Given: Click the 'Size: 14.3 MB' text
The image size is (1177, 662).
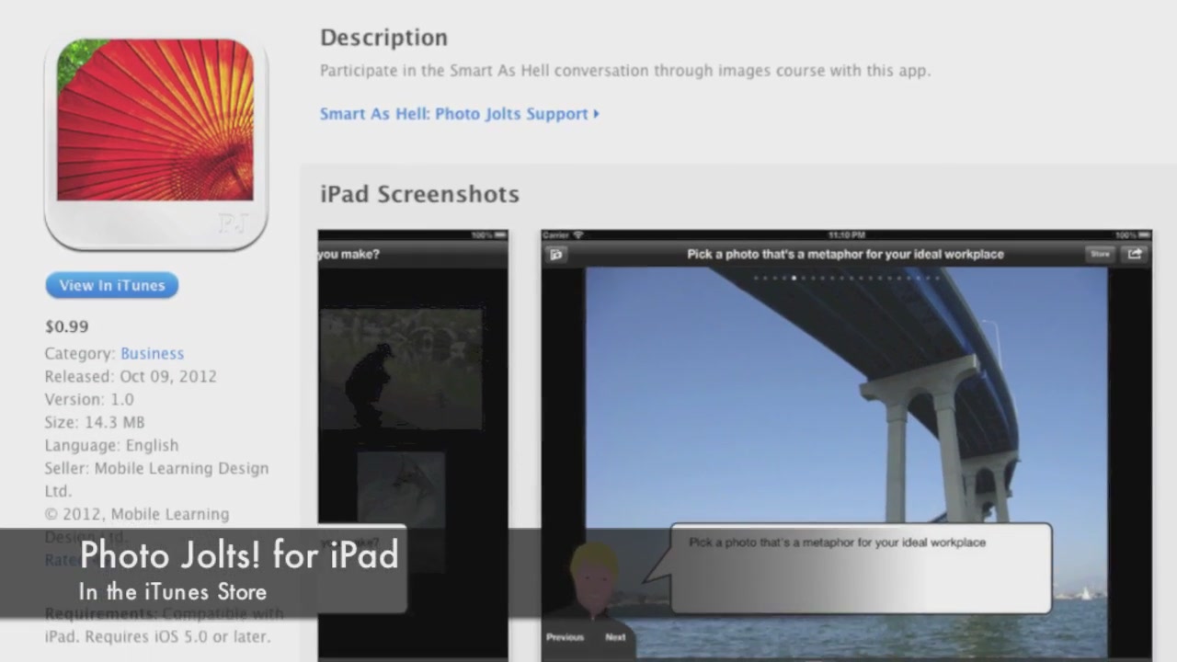Looking at the screenshot, I should click(x=95, y=422).
